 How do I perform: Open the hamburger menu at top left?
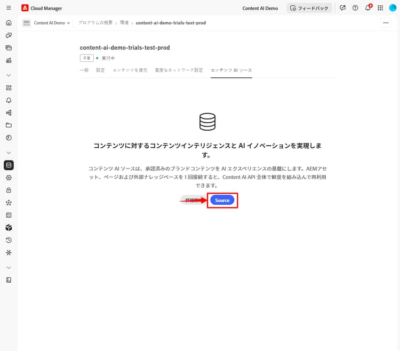tap(9, 8)
